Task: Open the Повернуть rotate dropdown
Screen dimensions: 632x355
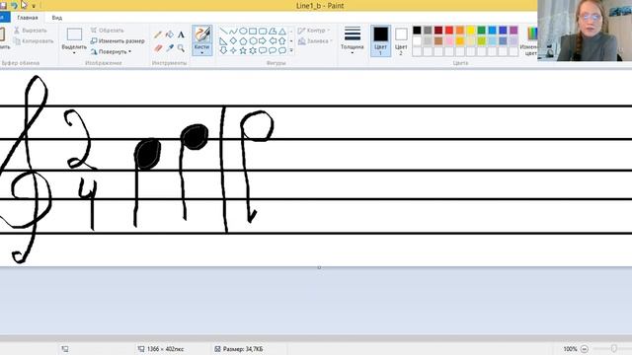Action: pyautogui.click(x=111, y=52)
